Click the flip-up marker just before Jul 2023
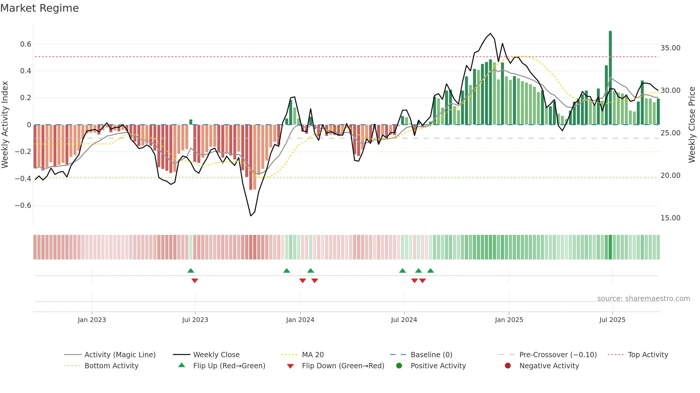700x393 pixels. (x=191, y=270)
